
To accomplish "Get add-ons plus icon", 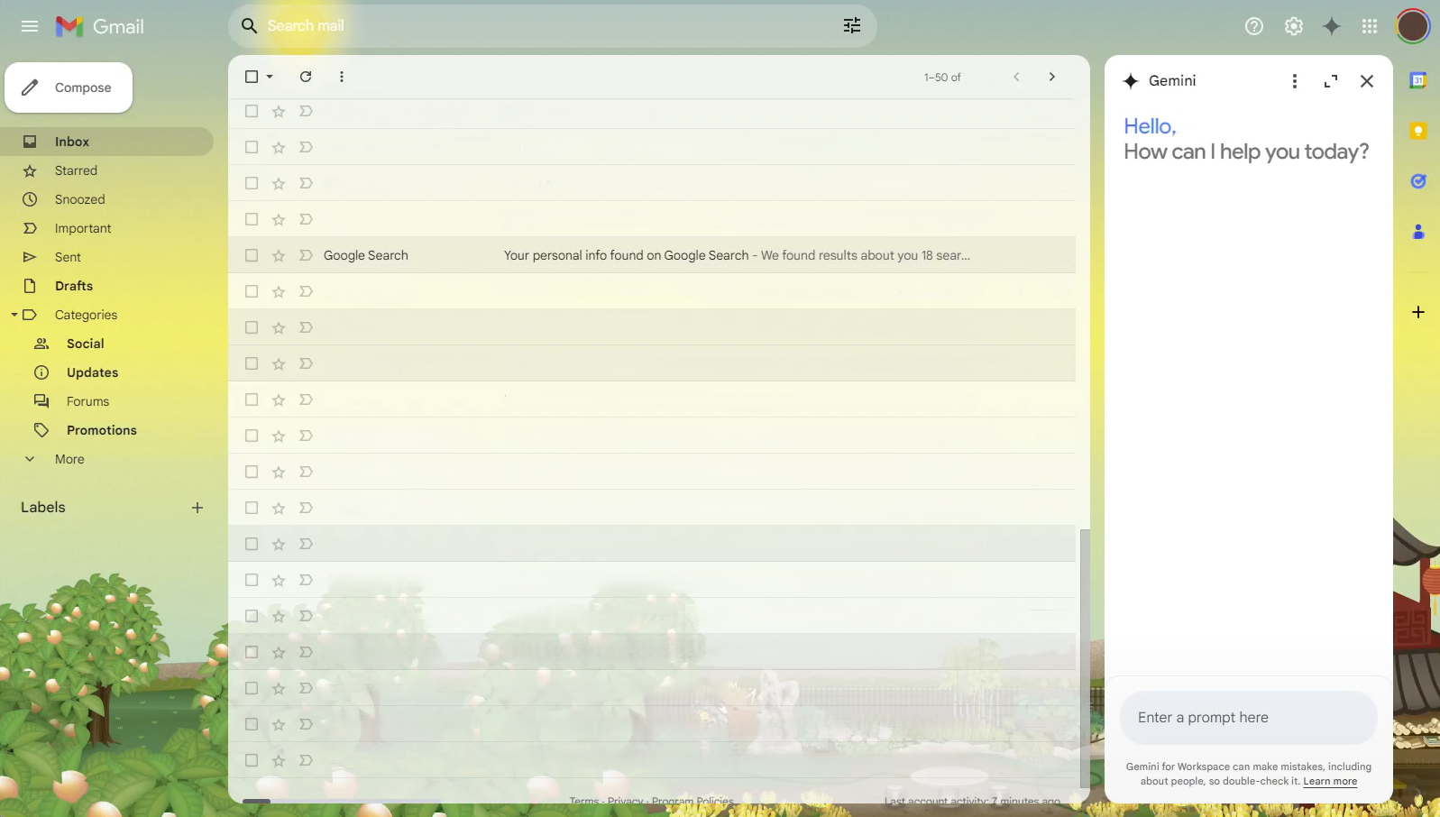I will pos(1418,312).
